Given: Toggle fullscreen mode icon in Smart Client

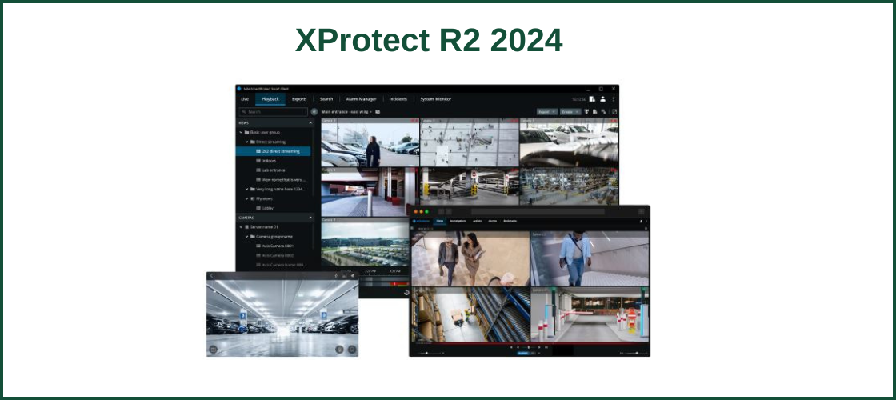Looking at the screenshot, I should click(x=614, y=112).
